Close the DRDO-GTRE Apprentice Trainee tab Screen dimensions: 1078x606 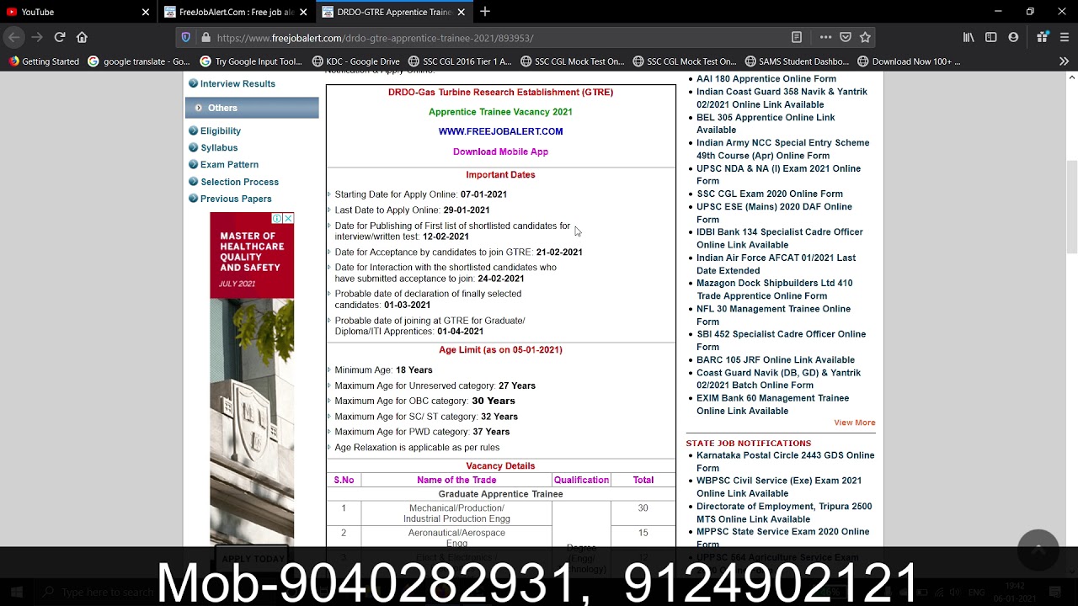tap(462, 12)
